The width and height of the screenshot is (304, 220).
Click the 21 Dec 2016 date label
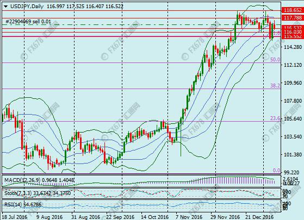[x=259, y=217]
